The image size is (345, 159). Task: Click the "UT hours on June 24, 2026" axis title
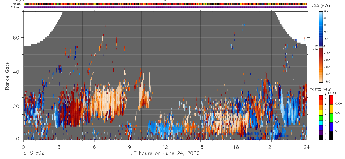[165, 153]
